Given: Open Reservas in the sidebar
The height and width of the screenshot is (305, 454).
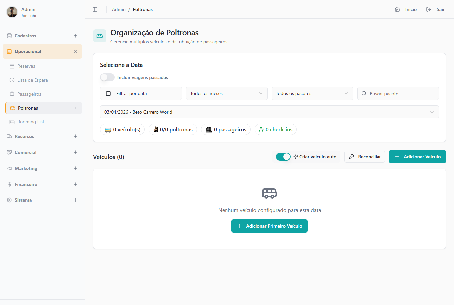Looking at the screenshot, I should click(26, 66).
